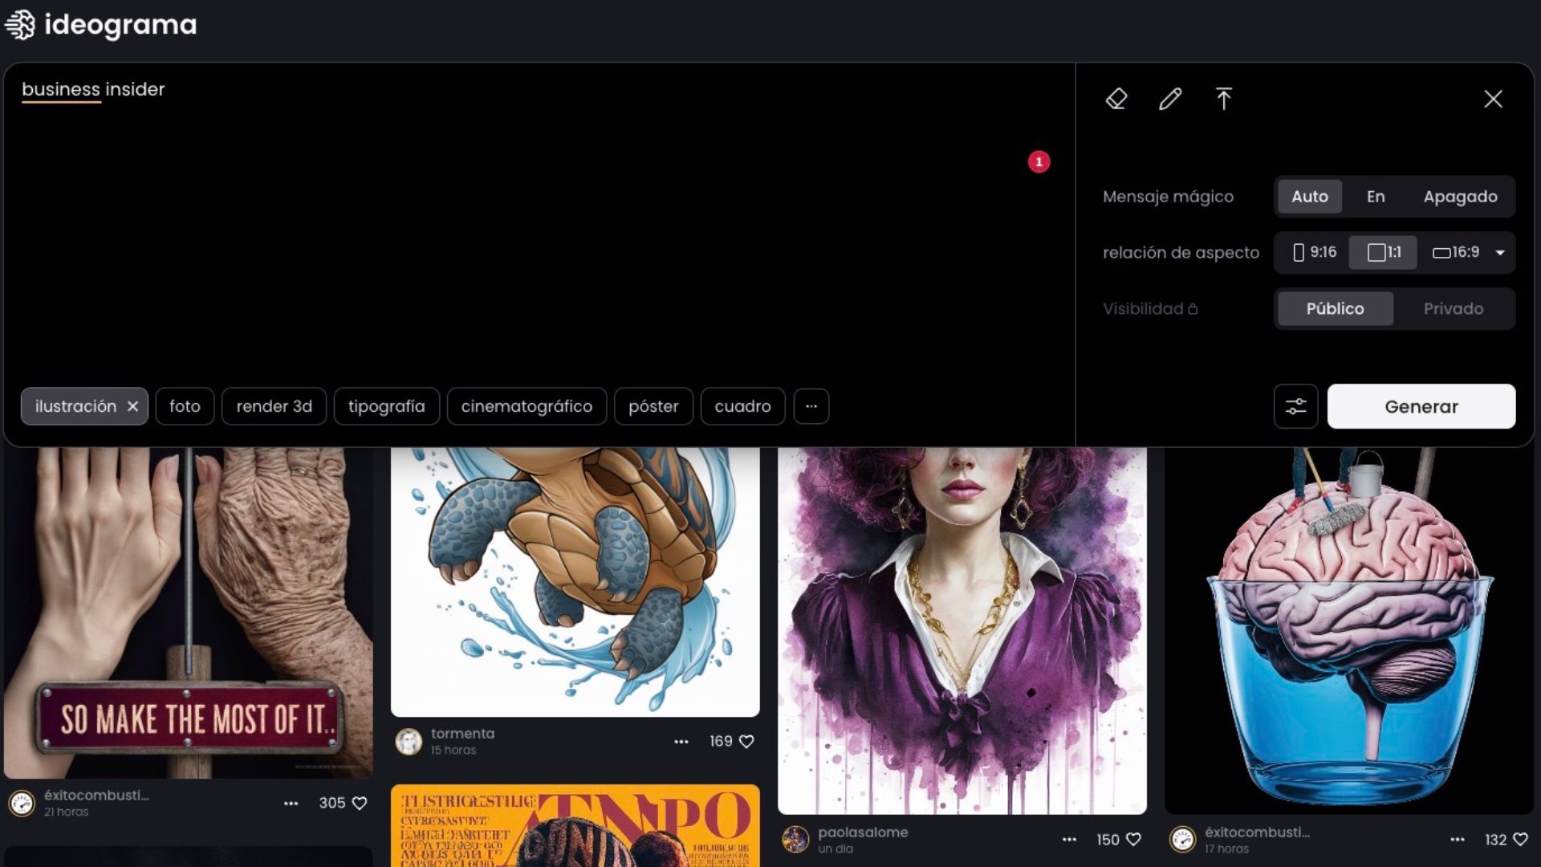Enable the En option for Mensaje mágico
1541x867 pixels.
click(x=1376, y=196)
